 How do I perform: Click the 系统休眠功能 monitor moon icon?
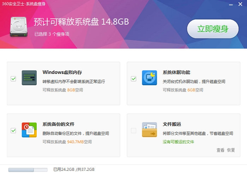pyautogui.click(x=149, y=78)
